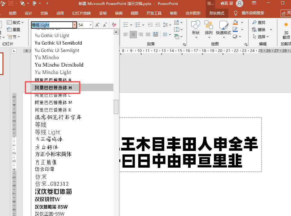Click the 共享 share button
Screen dimensions: 291x216
(x=286, y=13)
